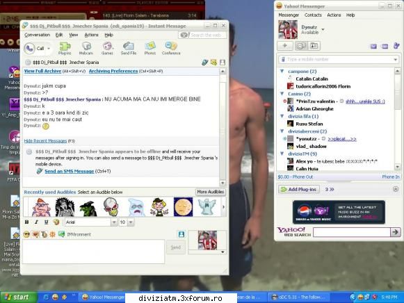
Task: Open the Arial font dropdown
Action: click(x=114, y=222)
